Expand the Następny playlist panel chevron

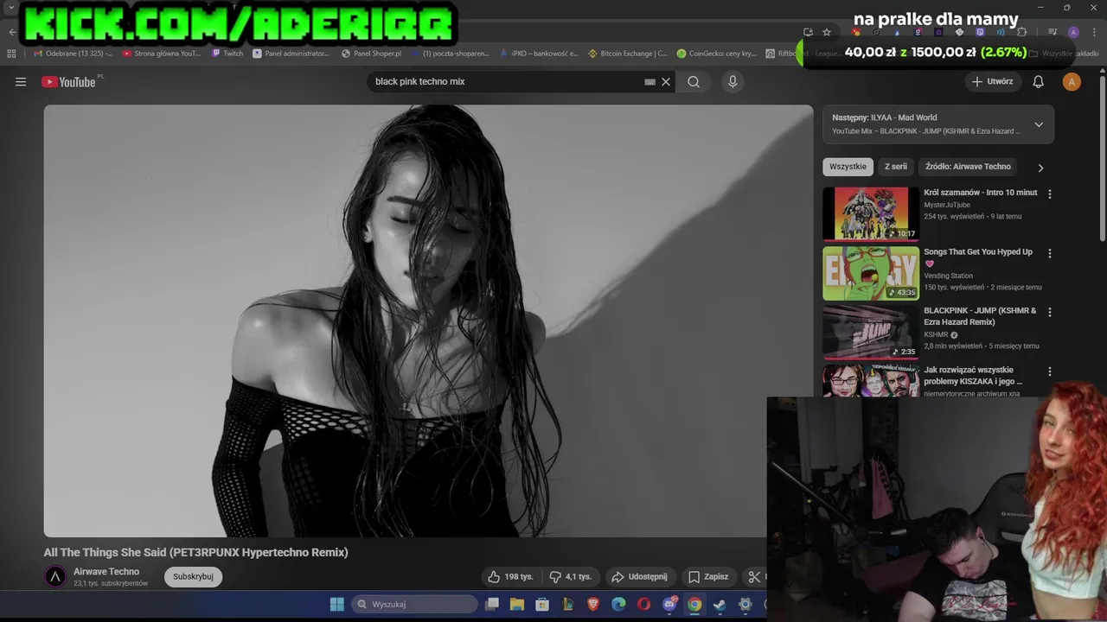[1039, 124]
